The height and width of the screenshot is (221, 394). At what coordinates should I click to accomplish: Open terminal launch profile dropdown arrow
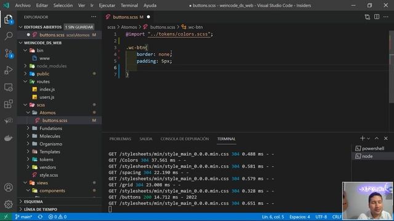click(x=368, y=139)
